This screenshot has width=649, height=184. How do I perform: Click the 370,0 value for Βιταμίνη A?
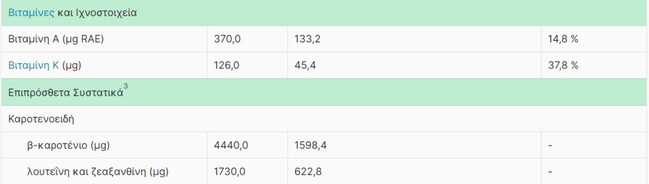coord(227,39)
